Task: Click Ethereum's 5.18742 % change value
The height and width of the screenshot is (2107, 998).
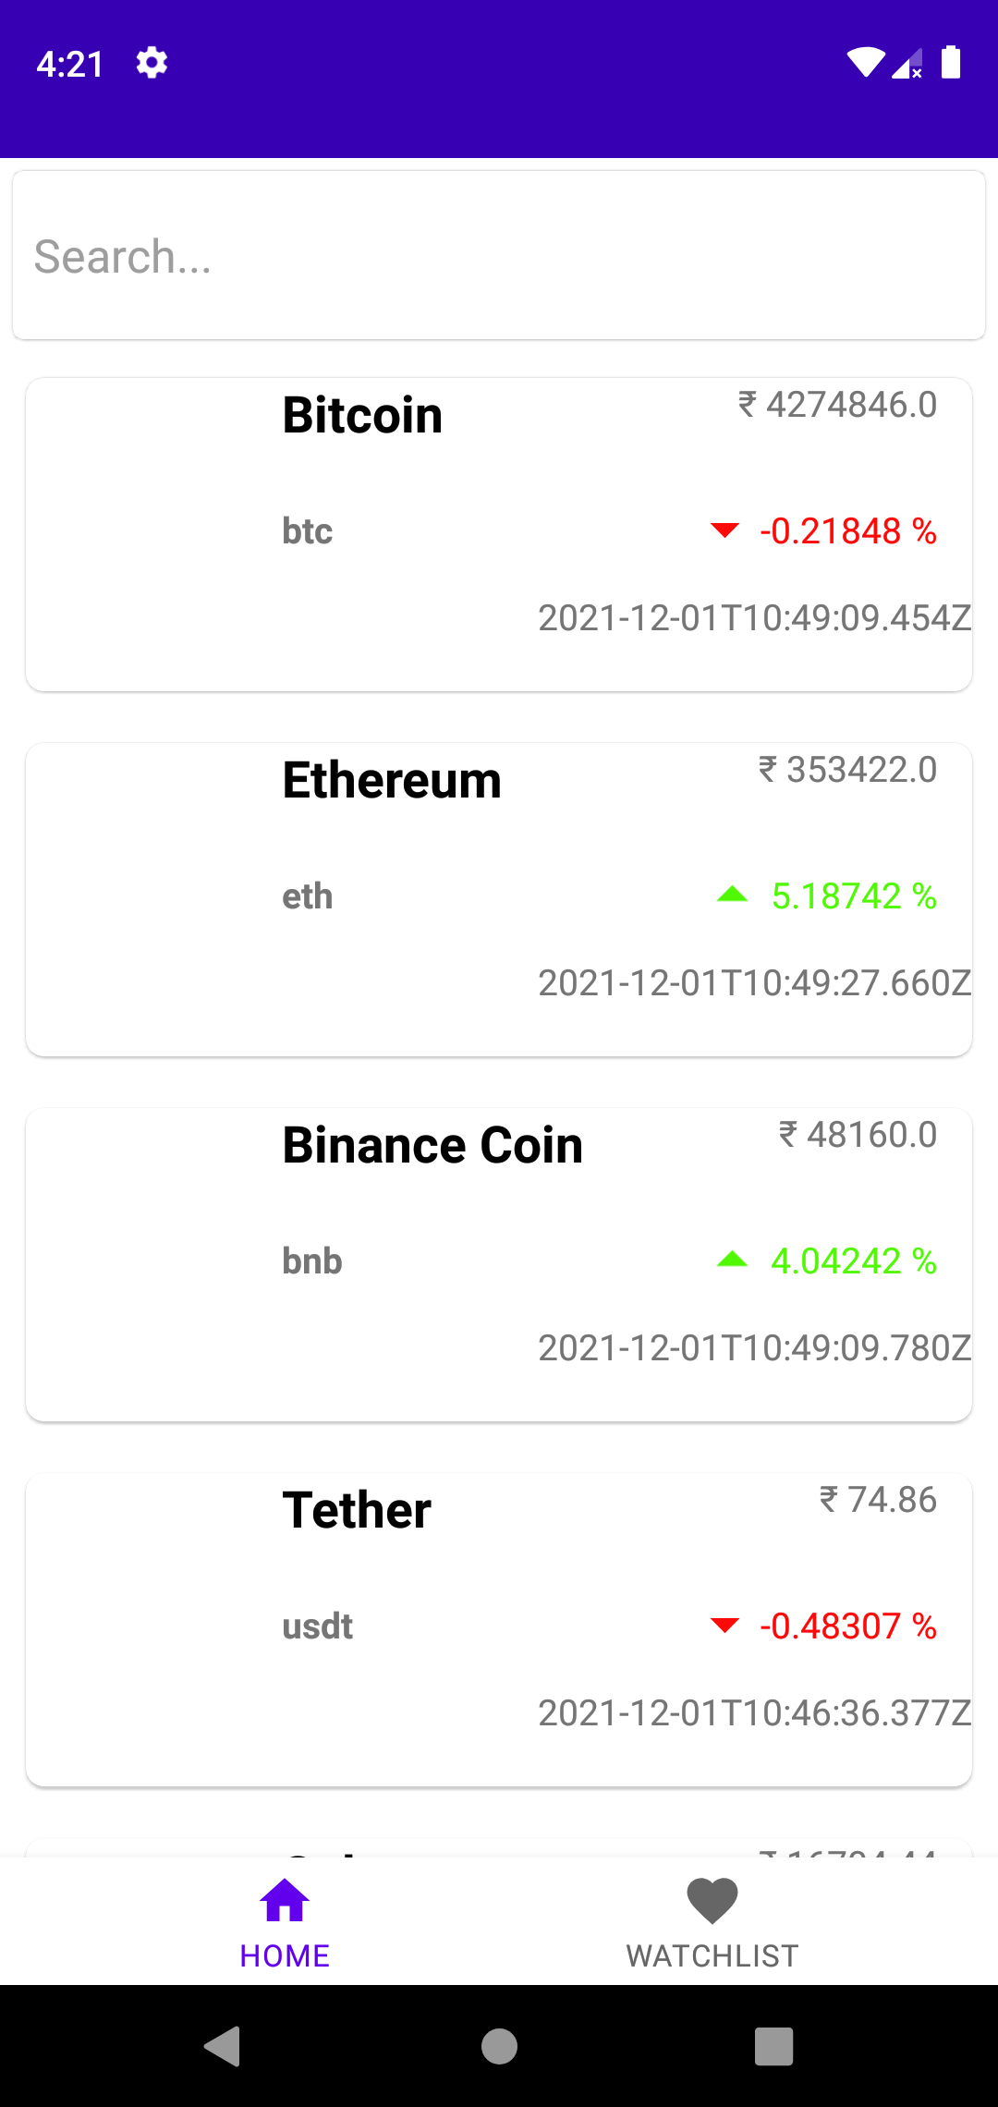Action: 854,896
